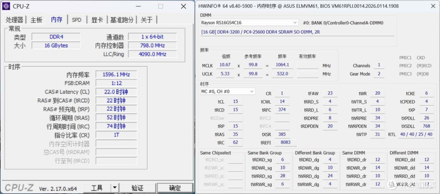Click the tRDRD_dd value 12
440x194 pixels.
tap(427, 160)
